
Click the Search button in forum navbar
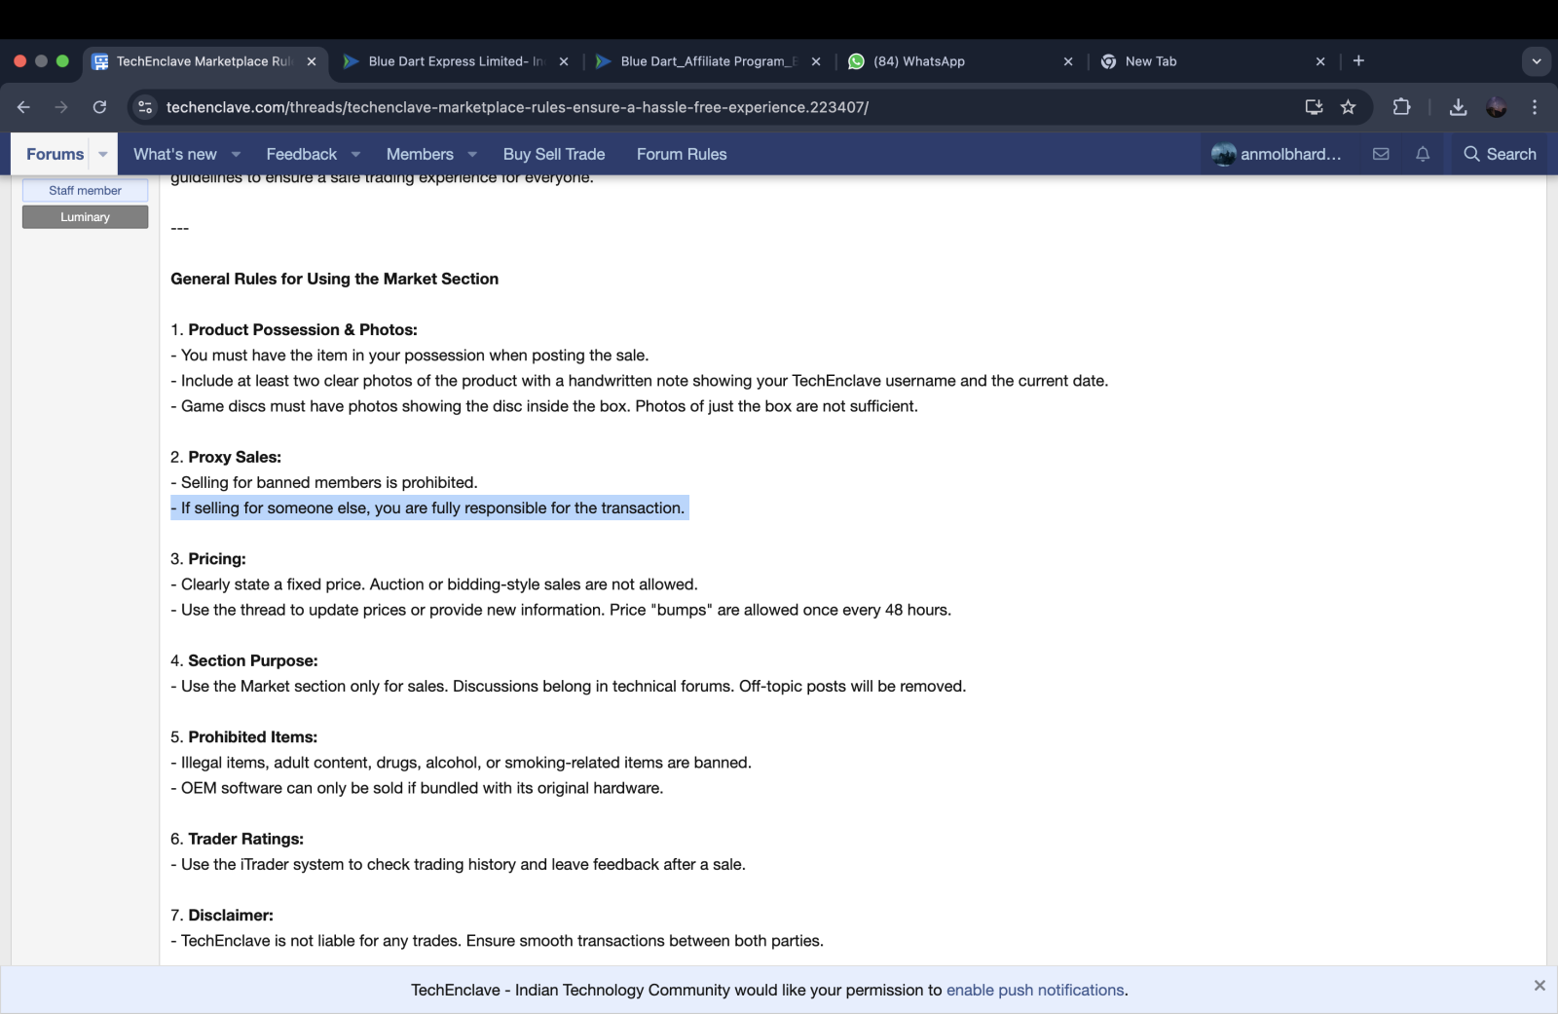[1500, 154]
